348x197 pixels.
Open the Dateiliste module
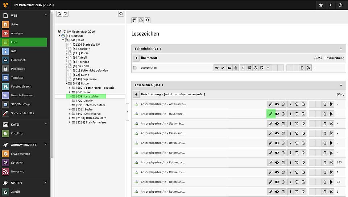[x=18, y=133]
